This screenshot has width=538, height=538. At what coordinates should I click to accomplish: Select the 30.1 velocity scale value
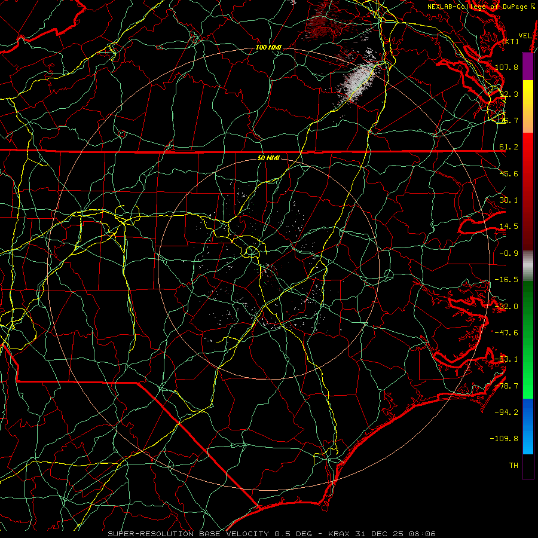[x=509, y=200]
